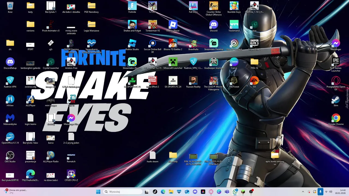Open the Epic Games Launcher shortcut
349x196 pixels.
[336, 65]
